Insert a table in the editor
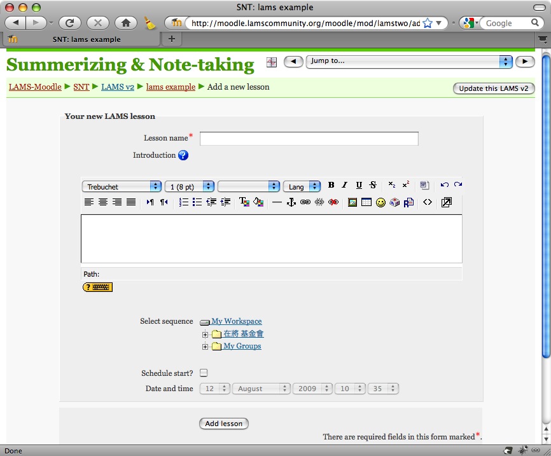The image size is (551, 456). (x=366, y=202)
